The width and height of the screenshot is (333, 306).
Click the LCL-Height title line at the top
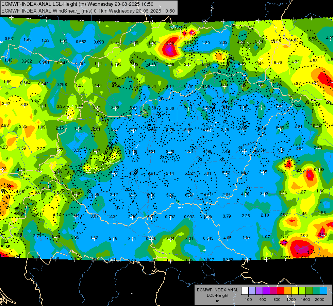tap(77, 4)
